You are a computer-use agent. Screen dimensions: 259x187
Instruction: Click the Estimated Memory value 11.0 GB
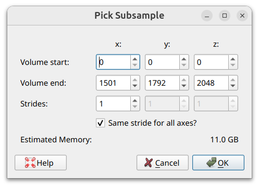224,140
